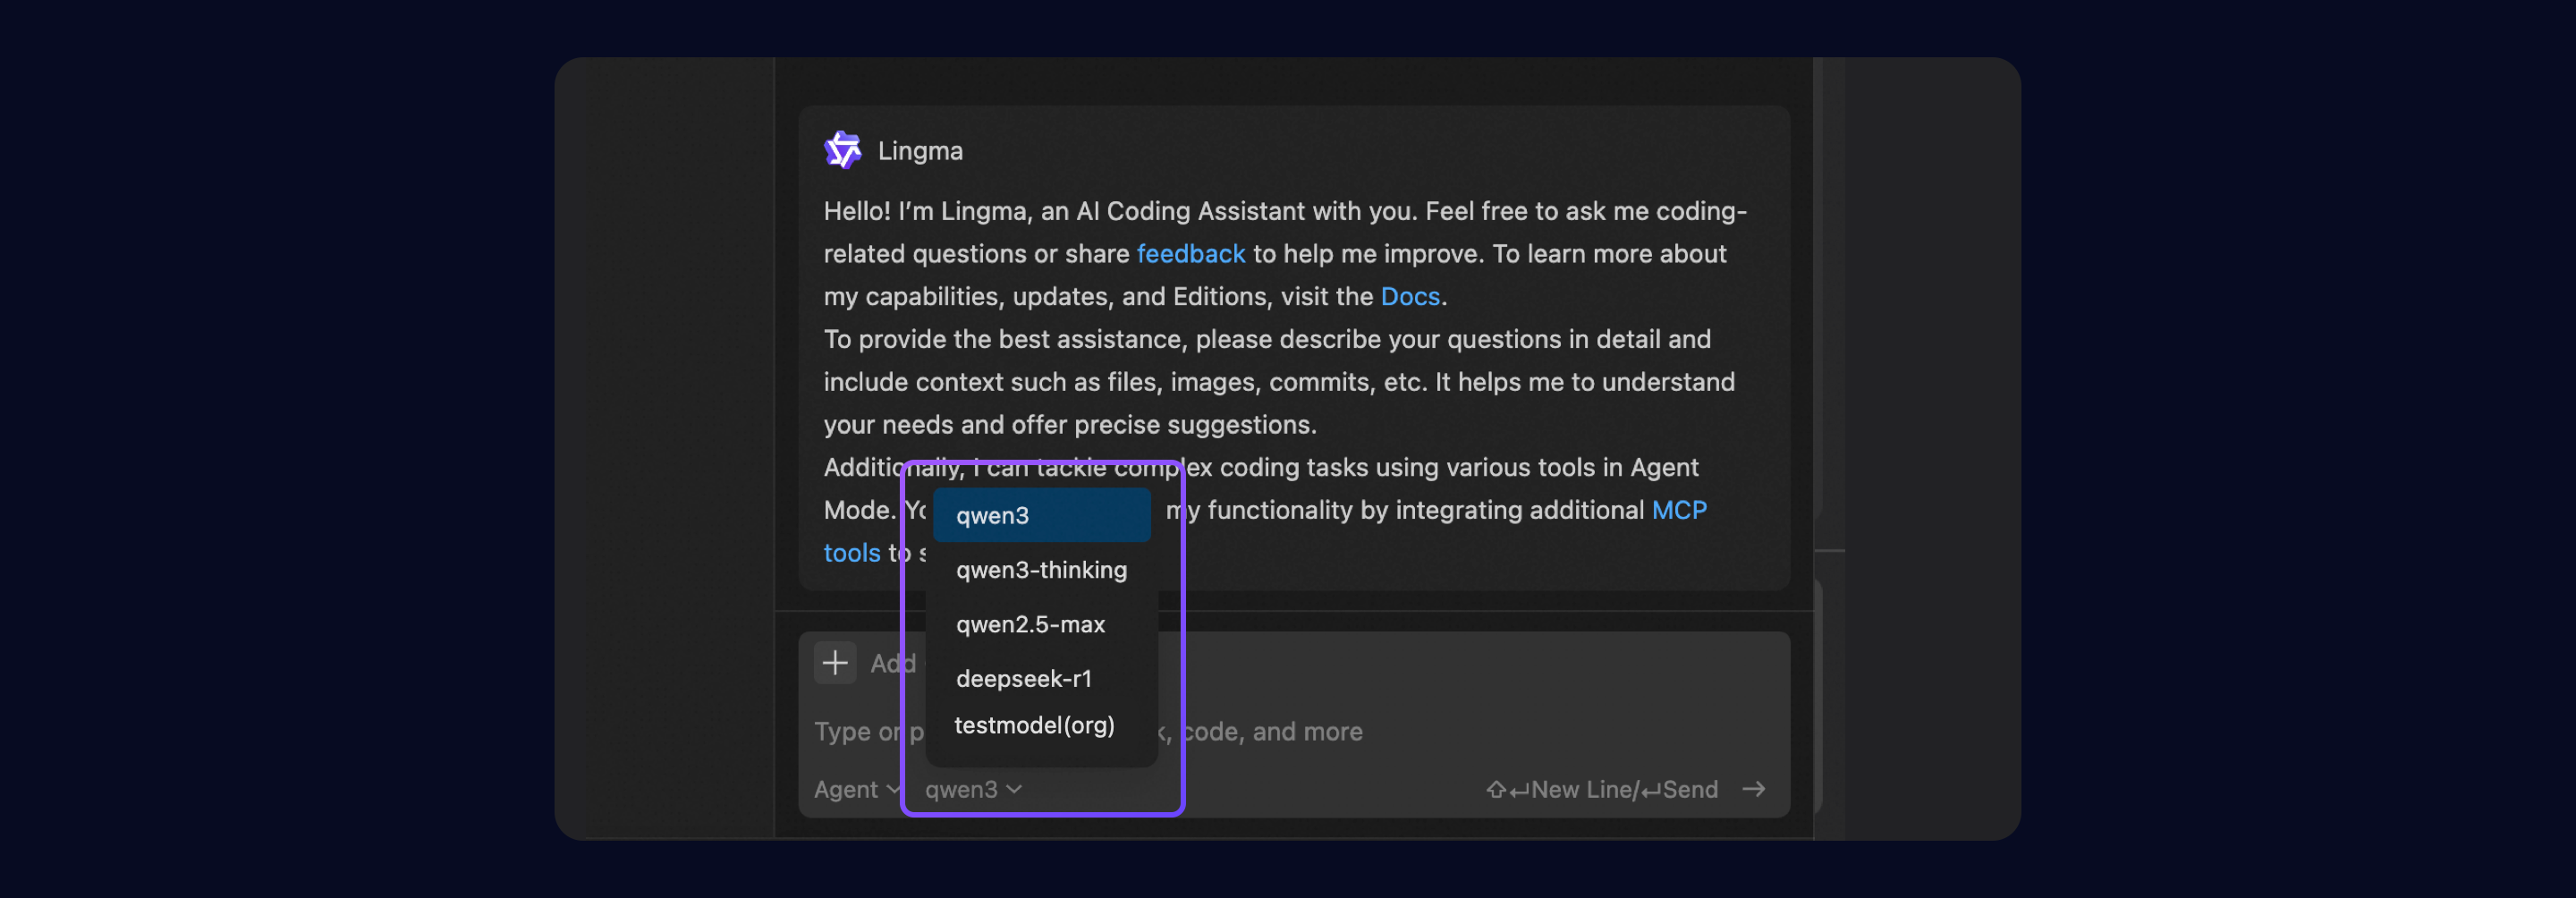Click the plus add-context icon
This screenshot has height=898, width=2576.
(835, 663)
